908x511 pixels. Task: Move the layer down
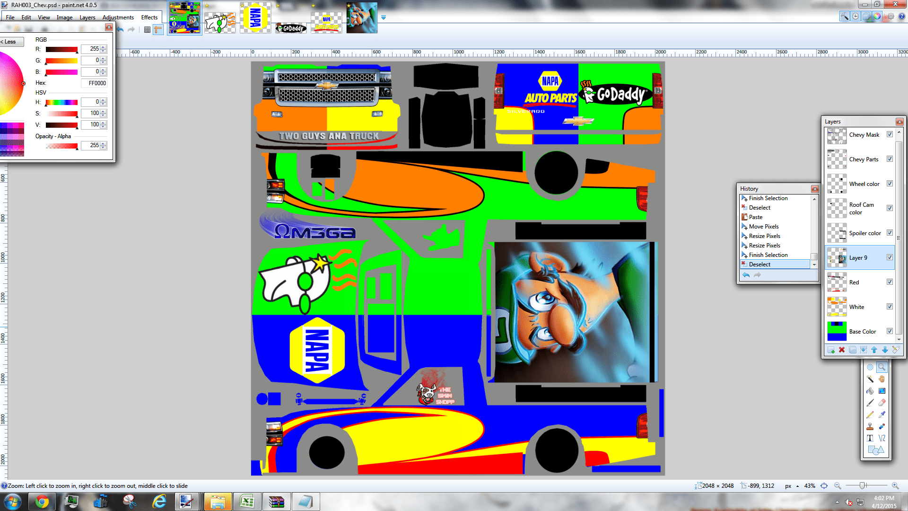click(x=885, y=350)
